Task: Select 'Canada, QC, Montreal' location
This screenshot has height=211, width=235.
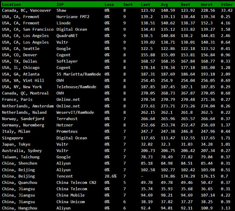Action: [x=25, y=93]
